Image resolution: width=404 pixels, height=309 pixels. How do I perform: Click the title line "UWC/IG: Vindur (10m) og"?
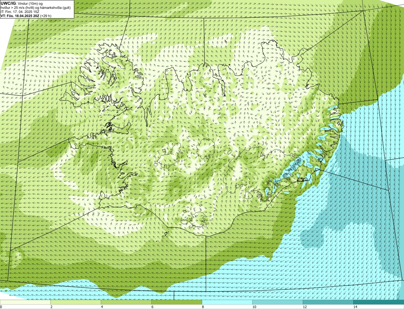click(x=21, y=3)
